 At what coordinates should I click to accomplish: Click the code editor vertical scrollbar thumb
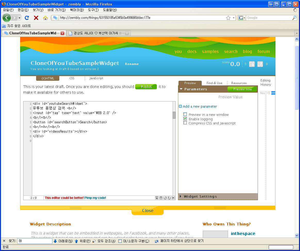174,115
